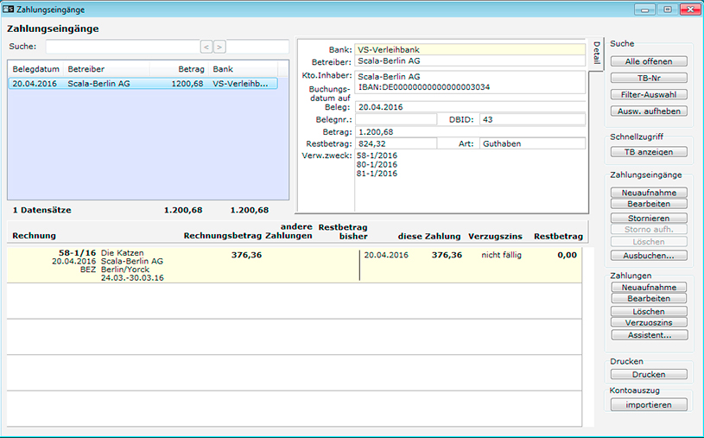Import a Kontoauszug with importieren
The height and width of the screenshot is (438, 704).
pyautogui.click(x=648, y=404)
